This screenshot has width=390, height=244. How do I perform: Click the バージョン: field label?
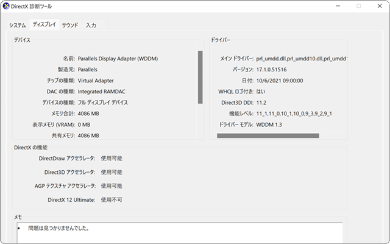pyautogui.click(x=243, y=70)
